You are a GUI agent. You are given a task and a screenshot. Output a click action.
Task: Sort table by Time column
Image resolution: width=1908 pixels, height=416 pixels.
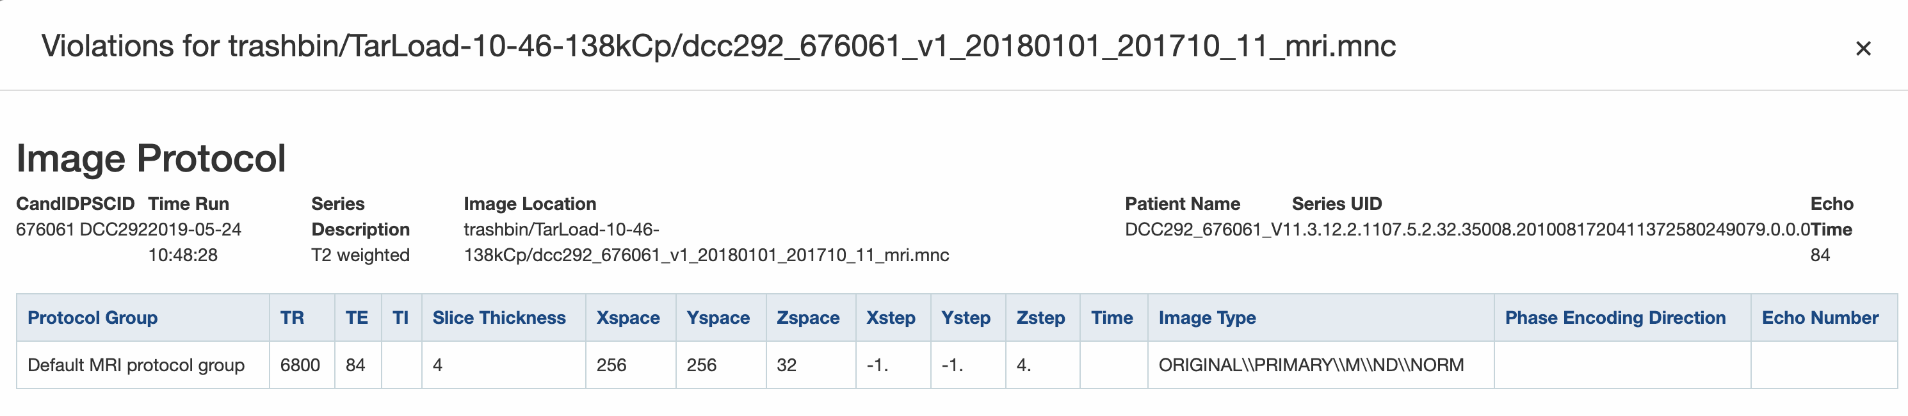tap(1113, 317)
